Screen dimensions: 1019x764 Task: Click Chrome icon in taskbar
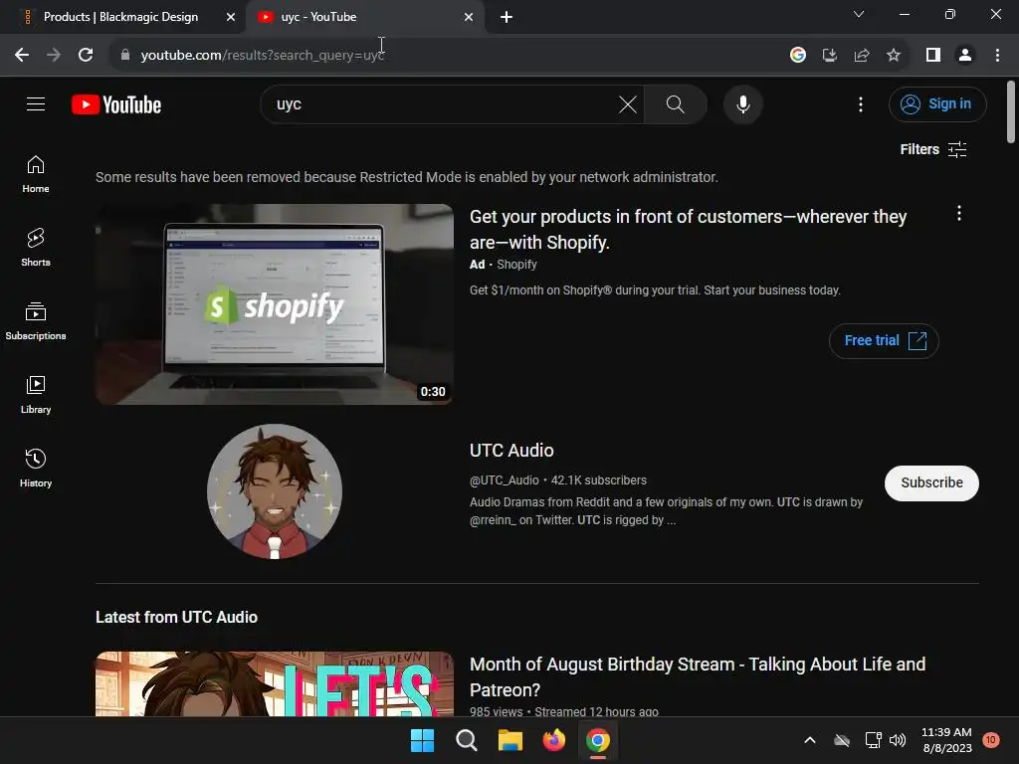click(x=598, y=740)
